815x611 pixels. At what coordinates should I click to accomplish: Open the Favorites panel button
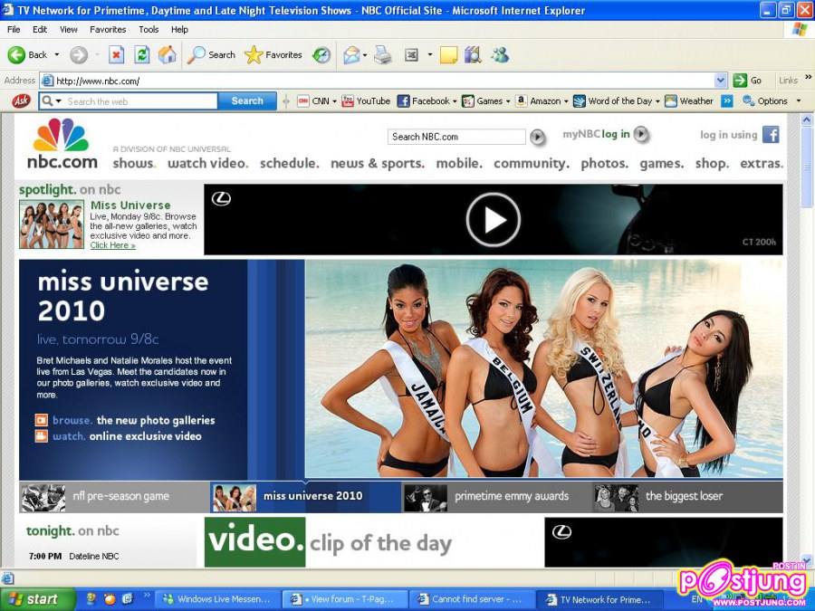pyautogui.click(x=273, y=55)
